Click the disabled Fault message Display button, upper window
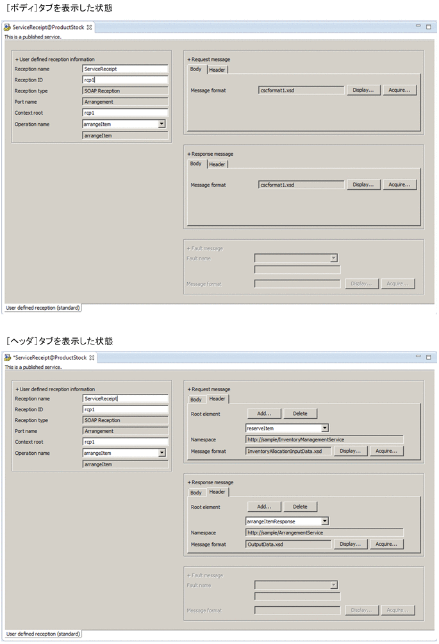 [x=361, y=284]
